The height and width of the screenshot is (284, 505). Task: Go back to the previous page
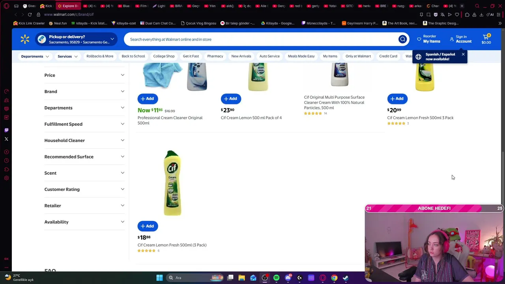15,15
